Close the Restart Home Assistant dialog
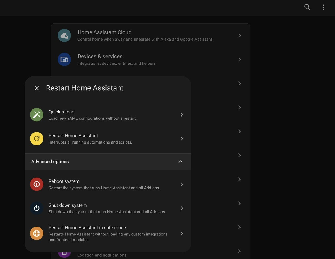 (x=37, y=88)
